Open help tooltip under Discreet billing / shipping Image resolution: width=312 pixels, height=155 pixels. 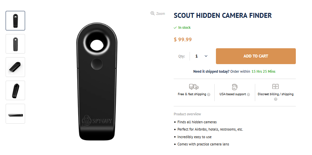(275, 99)
